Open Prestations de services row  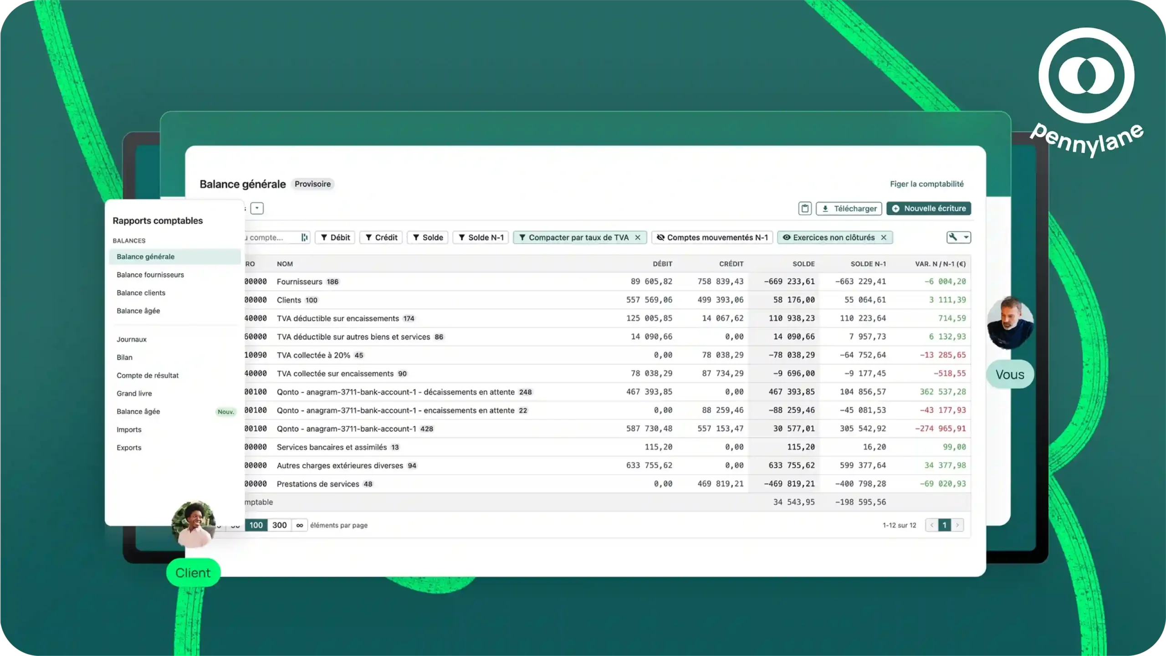(608, 484)
